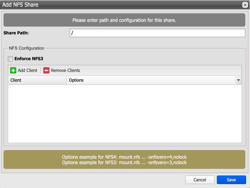Close the Add NFS Share dialog
This screenshot has height=188, width=250.
click(x=245, y=5)
